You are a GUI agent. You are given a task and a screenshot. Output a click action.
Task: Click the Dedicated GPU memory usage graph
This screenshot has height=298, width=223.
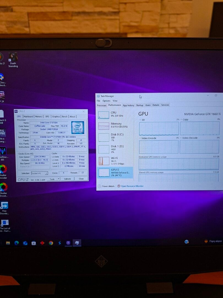click(179, 164)
